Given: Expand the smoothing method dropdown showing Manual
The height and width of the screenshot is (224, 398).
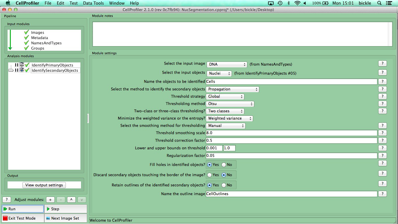Looking at the screenshot, I should click(x=226, y=126).
